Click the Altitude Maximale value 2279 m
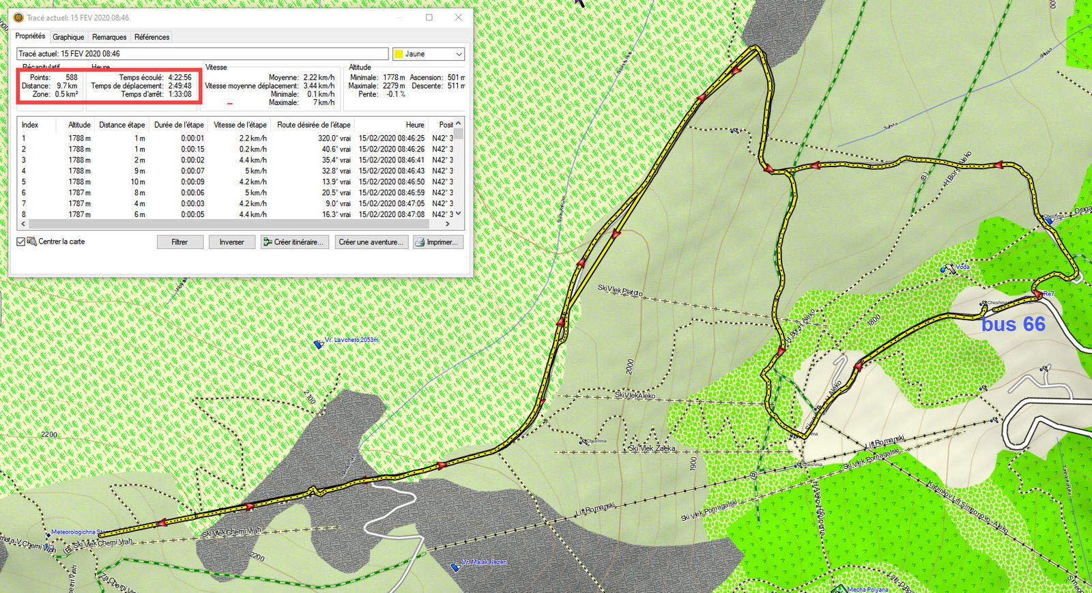Image resolution: width=1092 pixels, height=593 pixels. pos(394,86)
